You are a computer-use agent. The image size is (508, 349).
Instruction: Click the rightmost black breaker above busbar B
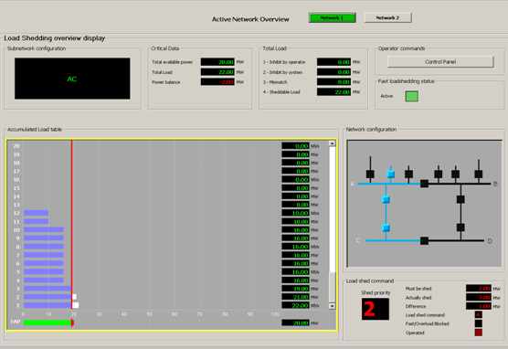479,174
